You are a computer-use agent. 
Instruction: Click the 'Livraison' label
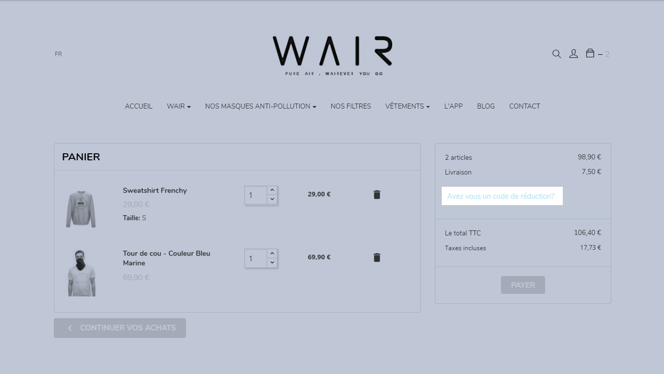(x=458, y=172)
